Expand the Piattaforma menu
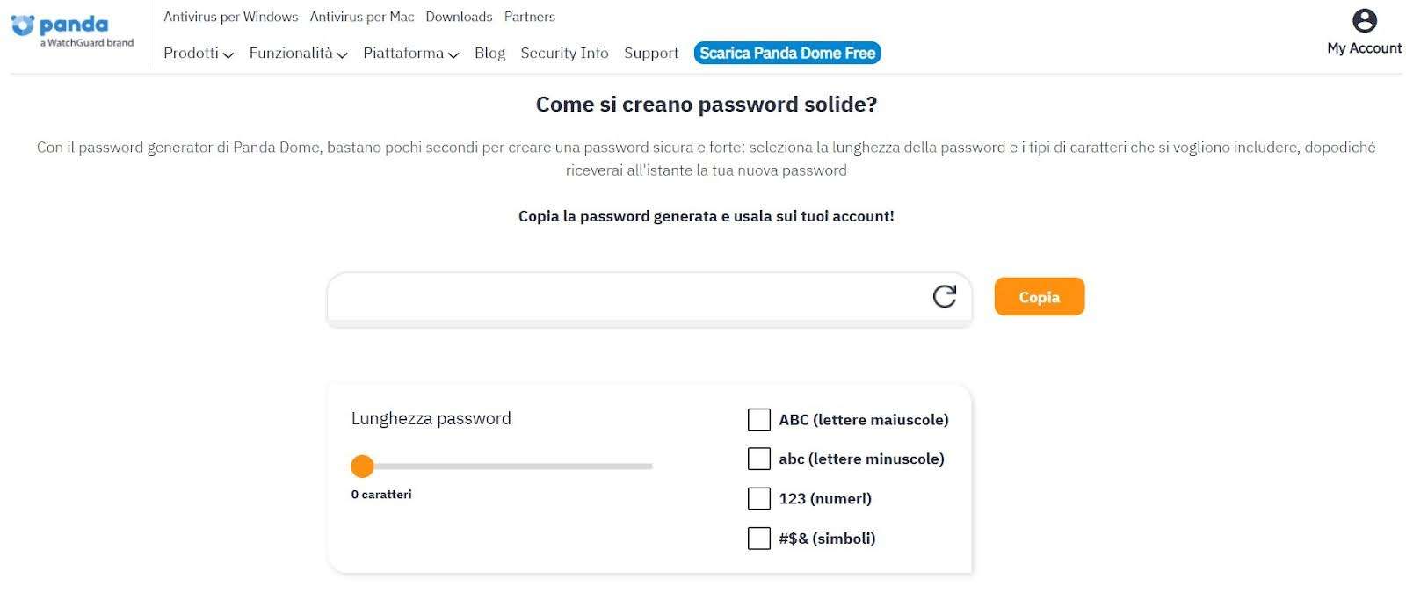1406x615 pixels. click(x=410, y=54)
